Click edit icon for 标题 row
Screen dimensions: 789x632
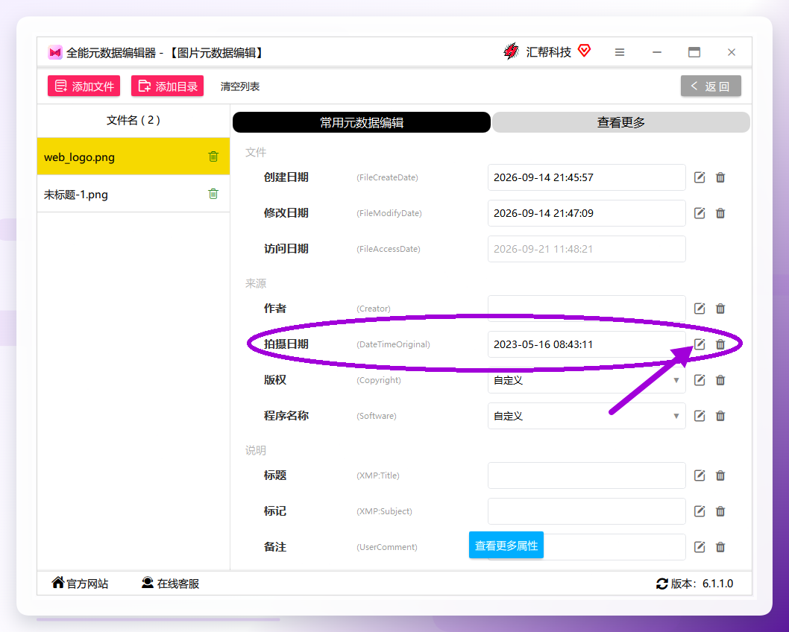[x=700, y=475]
